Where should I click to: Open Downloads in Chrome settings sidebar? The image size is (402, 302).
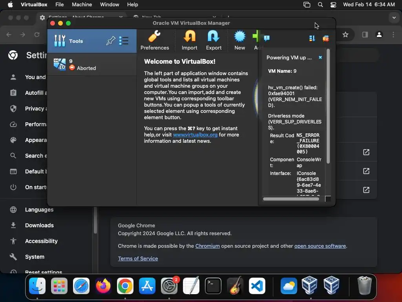point(39,225)
